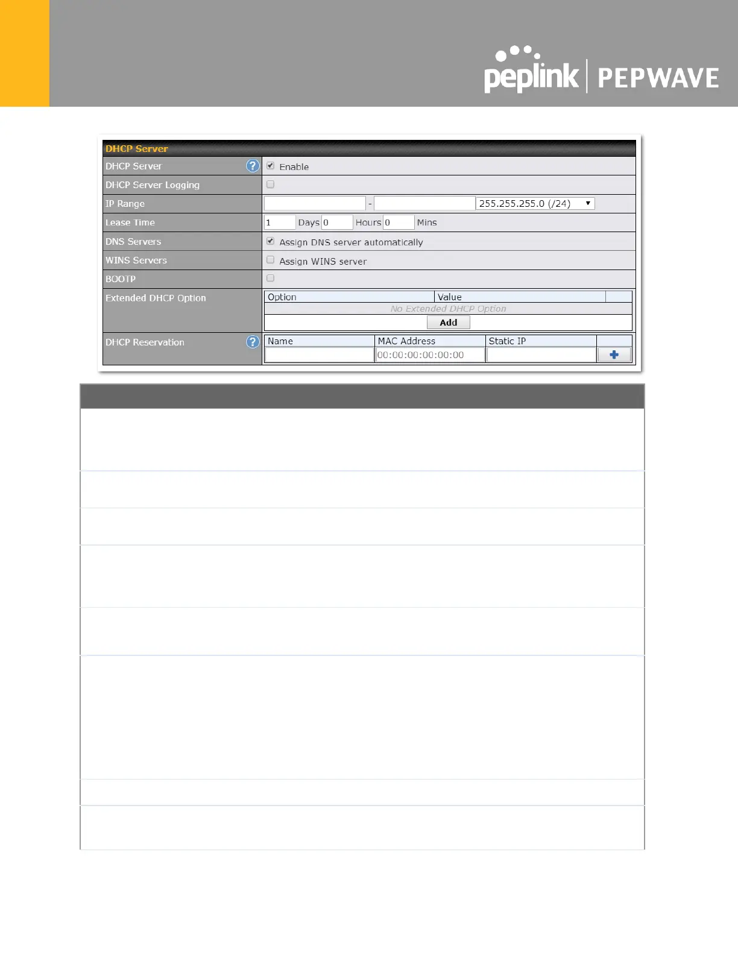Click the DHCP Server header title
Viewport: 738px width, 955px height.
137,148
